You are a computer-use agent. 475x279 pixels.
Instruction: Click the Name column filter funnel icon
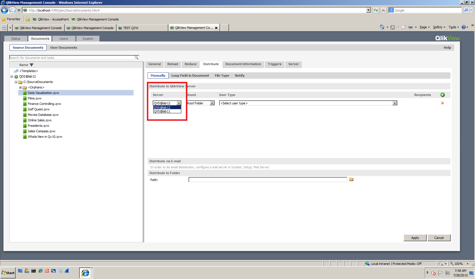tap(32, 65)
